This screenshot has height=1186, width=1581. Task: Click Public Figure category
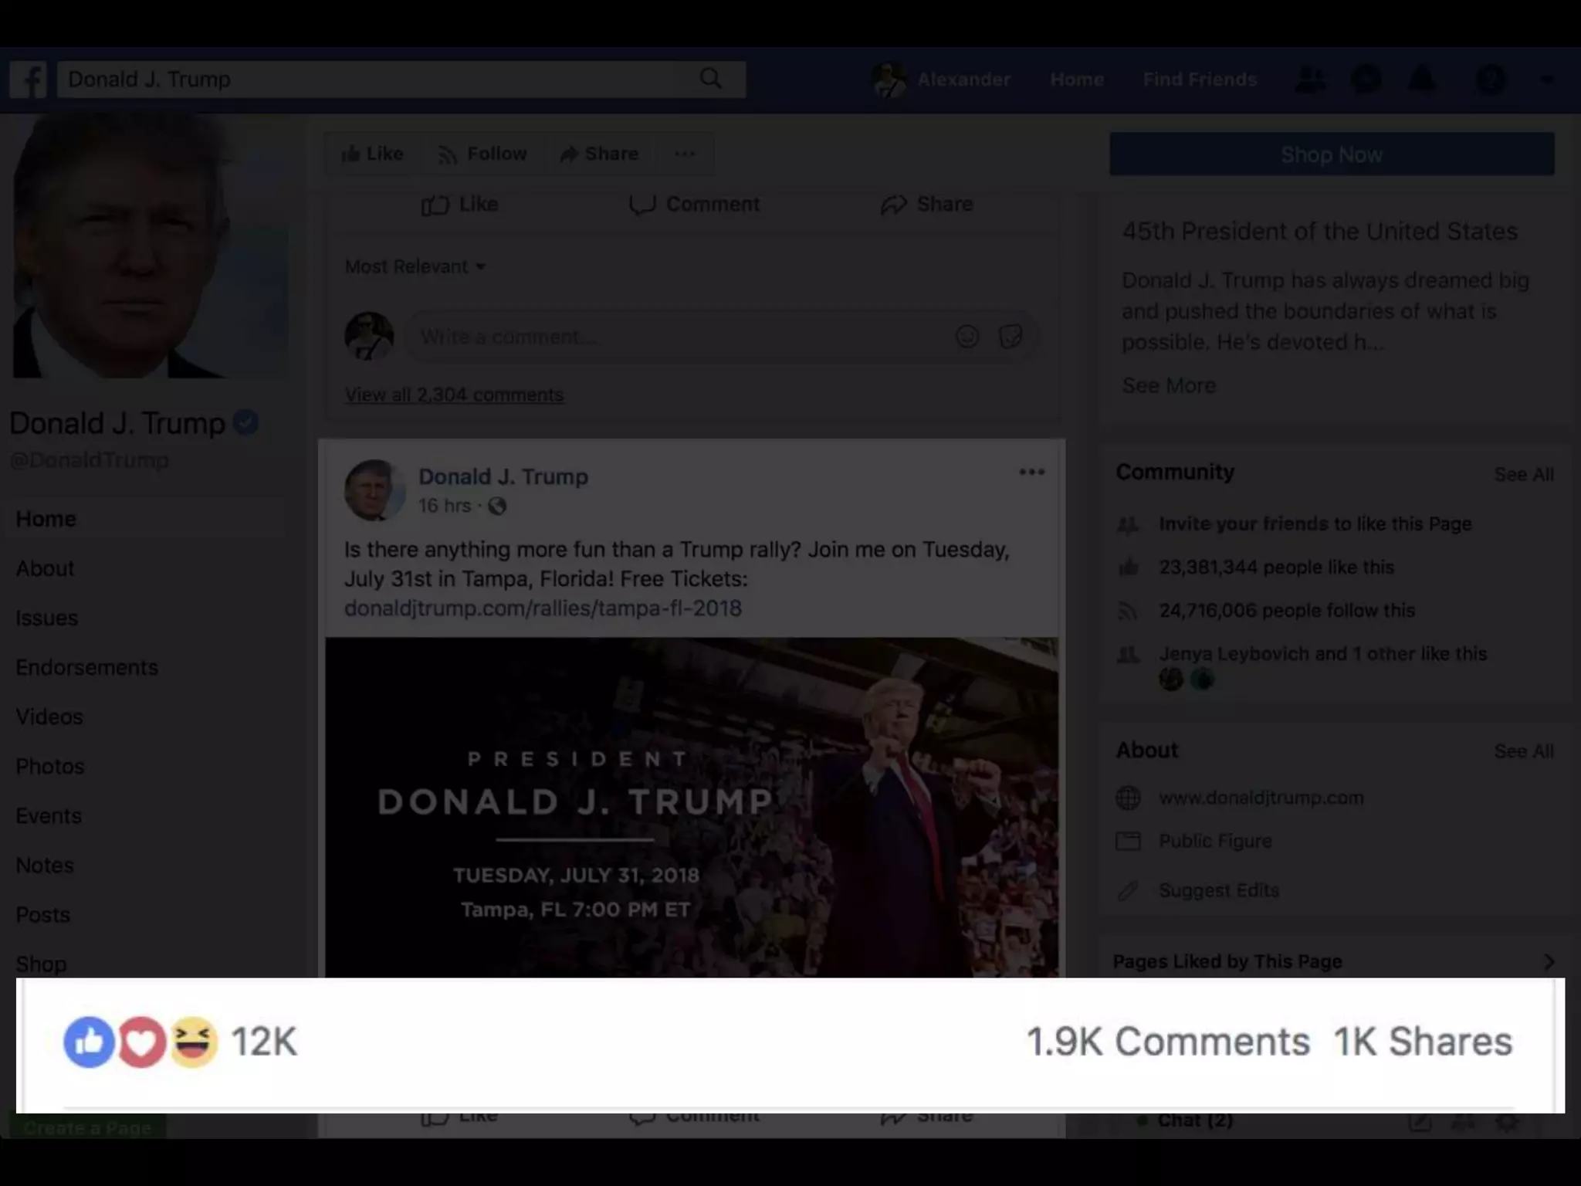[1215, 841]
